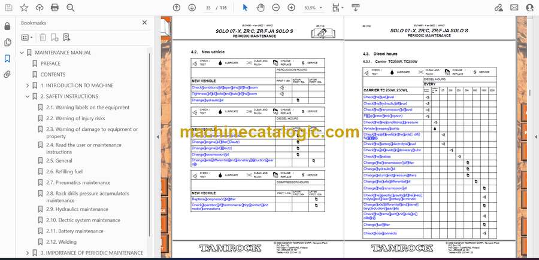Go to previous page arrow
539x260 pixels.
(x=177, y=8)
